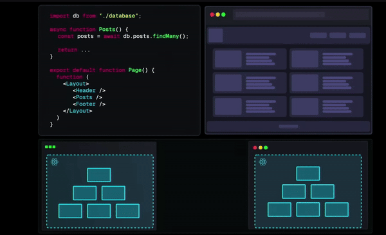This screenshot has height=235, width=386.
Task: Click the bottom-left card thumbnail in the browser mockup
Action: coord(228,106)
